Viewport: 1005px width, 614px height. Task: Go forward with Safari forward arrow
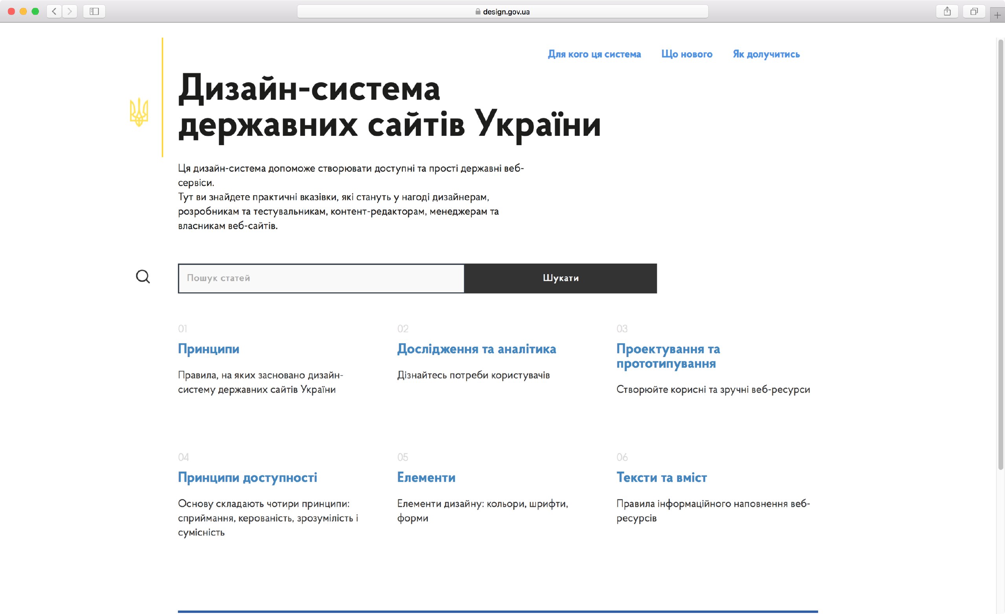pos(70,11)
